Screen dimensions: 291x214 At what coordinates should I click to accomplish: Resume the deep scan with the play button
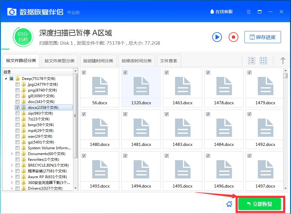pos(217,37)
